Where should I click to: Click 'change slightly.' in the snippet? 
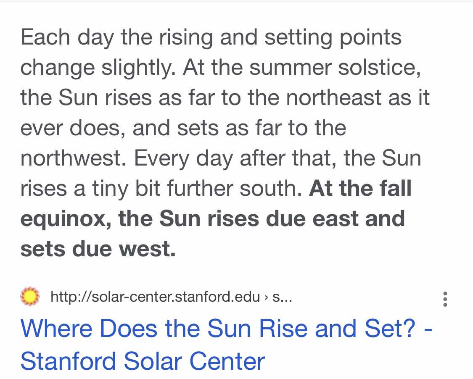[x=98, y=68]
